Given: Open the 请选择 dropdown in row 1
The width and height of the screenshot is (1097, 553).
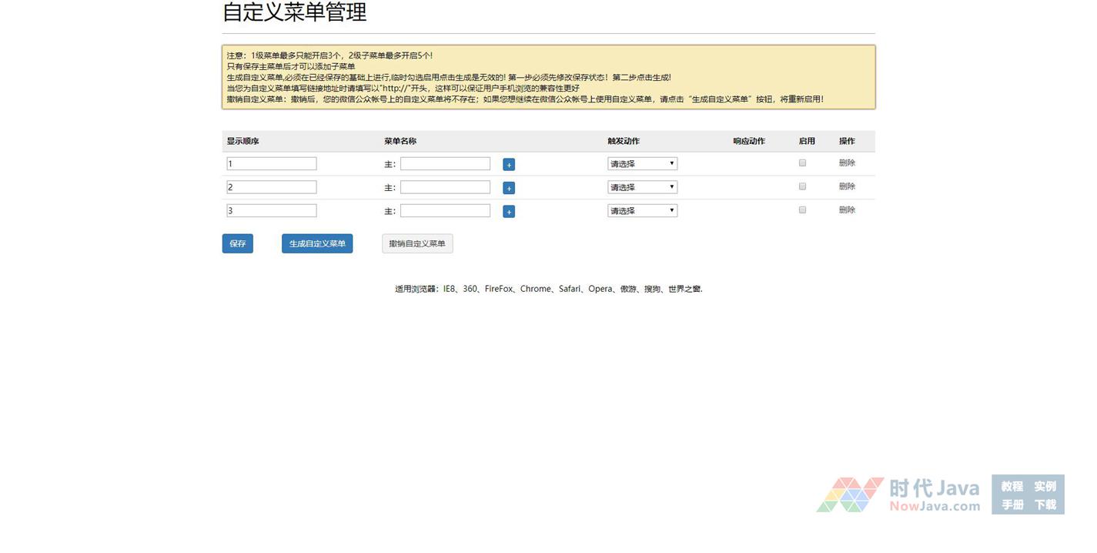Looking at the screenshot, I should coord(642,164).
